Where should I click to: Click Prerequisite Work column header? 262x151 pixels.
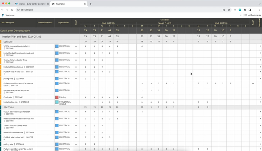pyautogui.click(x=45, y=23)
